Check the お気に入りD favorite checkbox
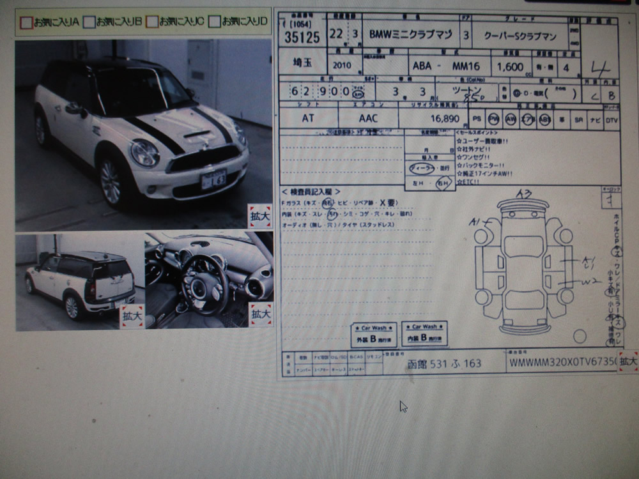Viewport: 639px width, 479px height. (214, 22)
